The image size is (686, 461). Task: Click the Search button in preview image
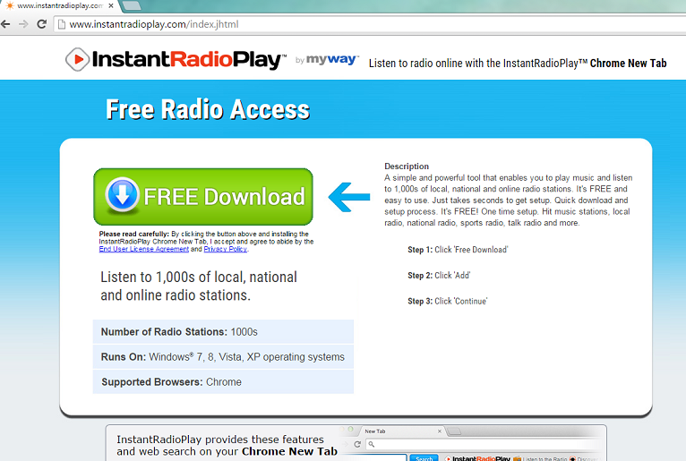pos(424,458)
